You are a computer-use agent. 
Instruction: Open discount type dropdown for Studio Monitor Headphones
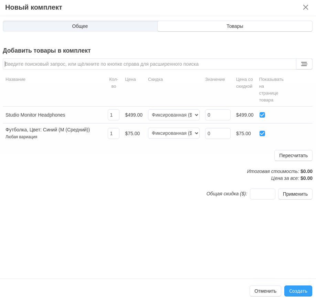[x=173, y=115]
